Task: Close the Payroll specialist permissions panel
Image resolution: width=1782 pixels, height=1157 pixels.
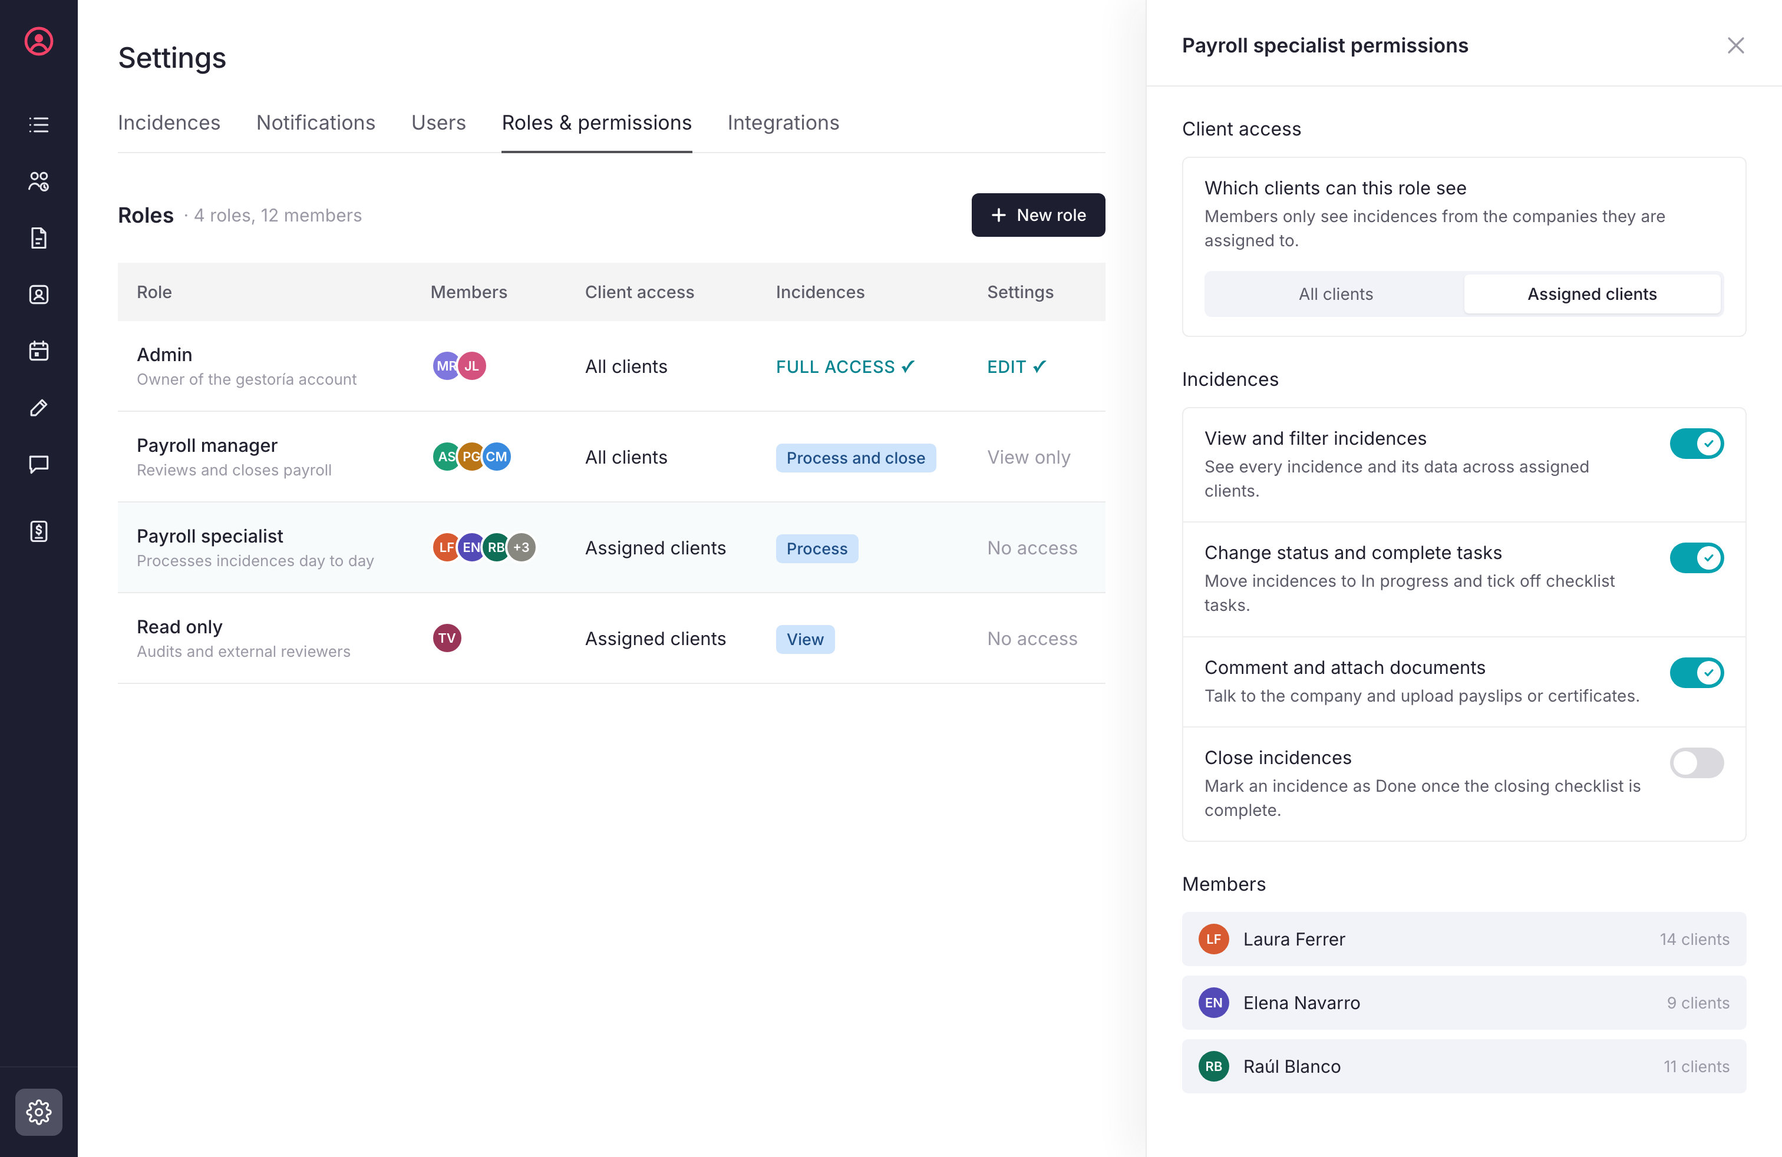Action: point(1735,45)
